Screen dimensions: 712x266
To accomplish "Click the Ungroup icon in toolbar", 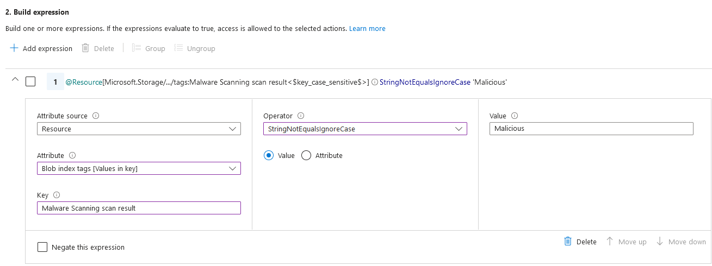I will (x=178, y=48).
